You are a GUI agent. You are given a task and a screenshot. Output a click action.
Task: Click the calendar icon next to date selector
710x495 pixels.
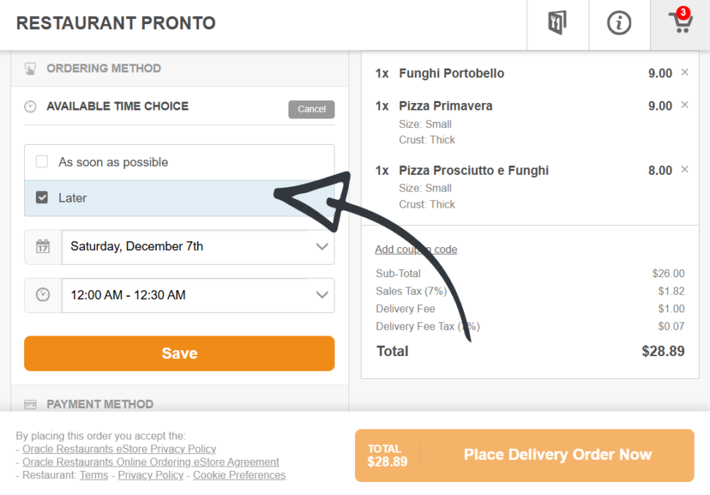(x=42, y=246)
